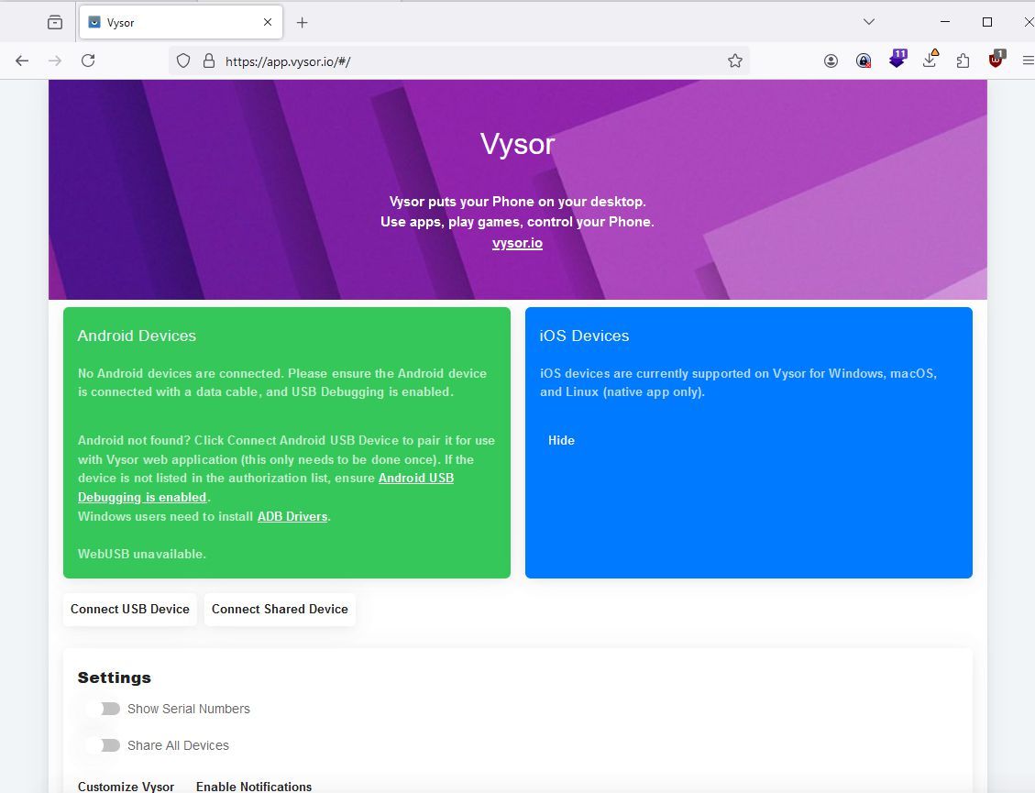Click Enable Notifications

[253, 787]
